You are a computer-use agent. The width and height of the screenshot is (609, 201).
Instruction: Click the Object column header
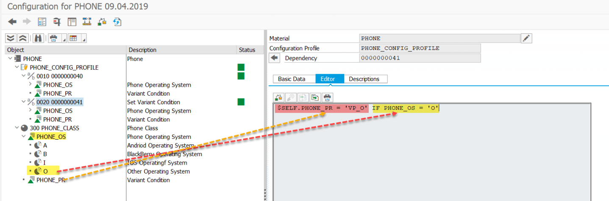(66, 50)
